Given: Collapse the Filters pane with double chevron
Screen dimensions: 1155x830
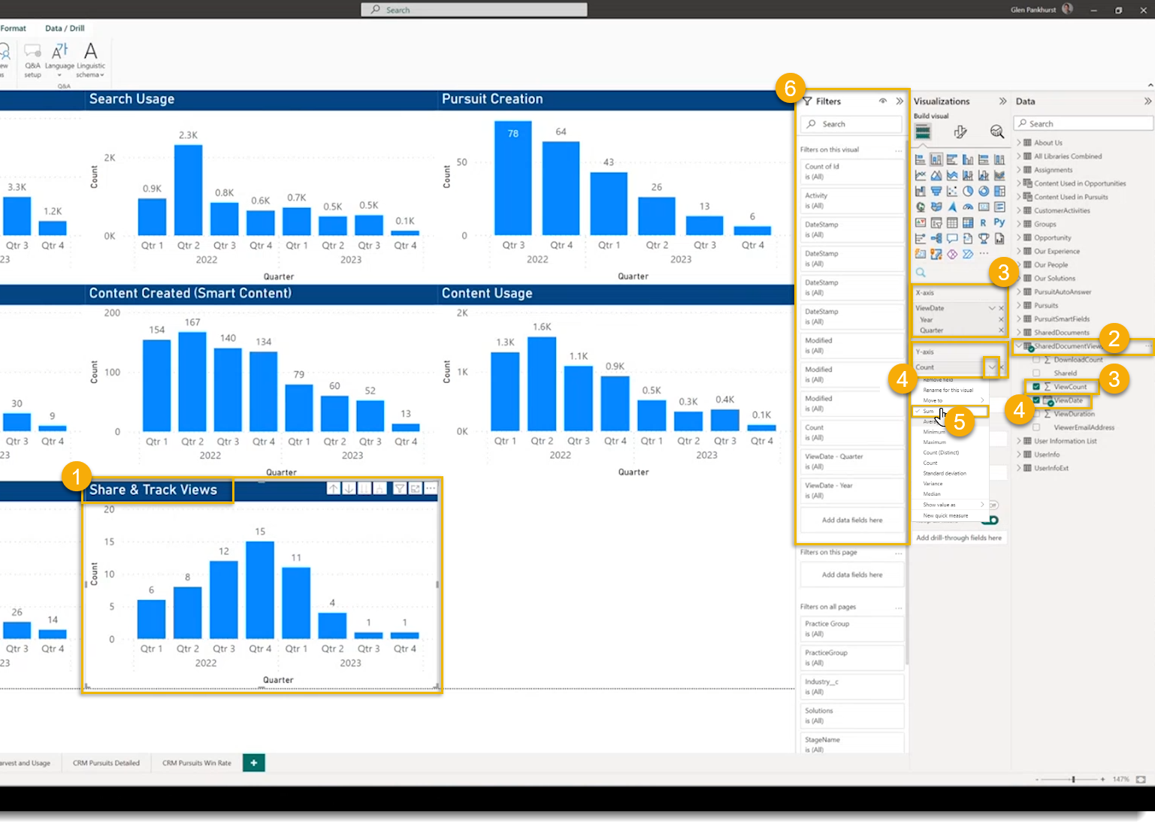Looking at the screenshot, I should [x=900, y=101].
